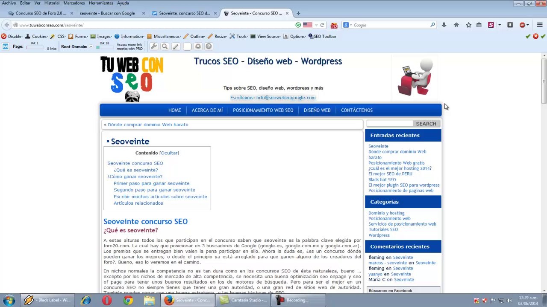The height and width of the screenshot is (307, 547).
Task: Click the Moz toolbar M logo
Action: [5, 46]
